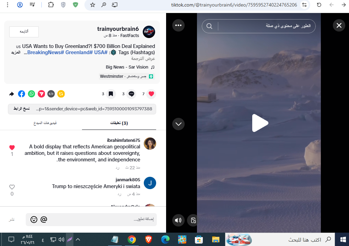
Task: Open the media control playlist icon
Action: point(32,5)
